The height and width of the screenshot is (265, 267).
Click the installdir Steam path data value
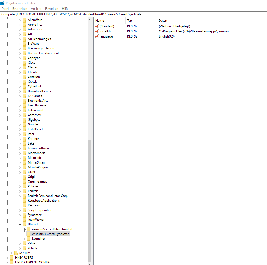[x=195, y=31]
